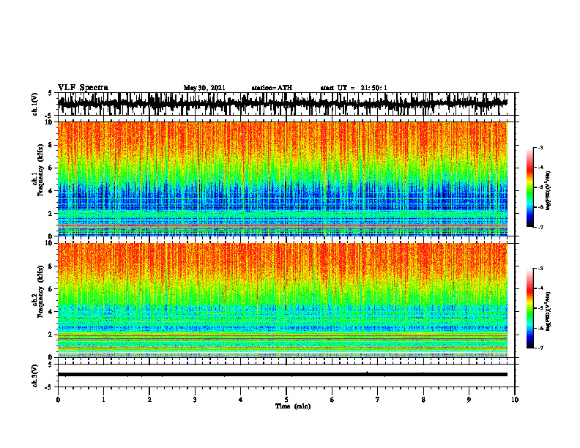Click the "4" tick on the time axis

(241, 400)
